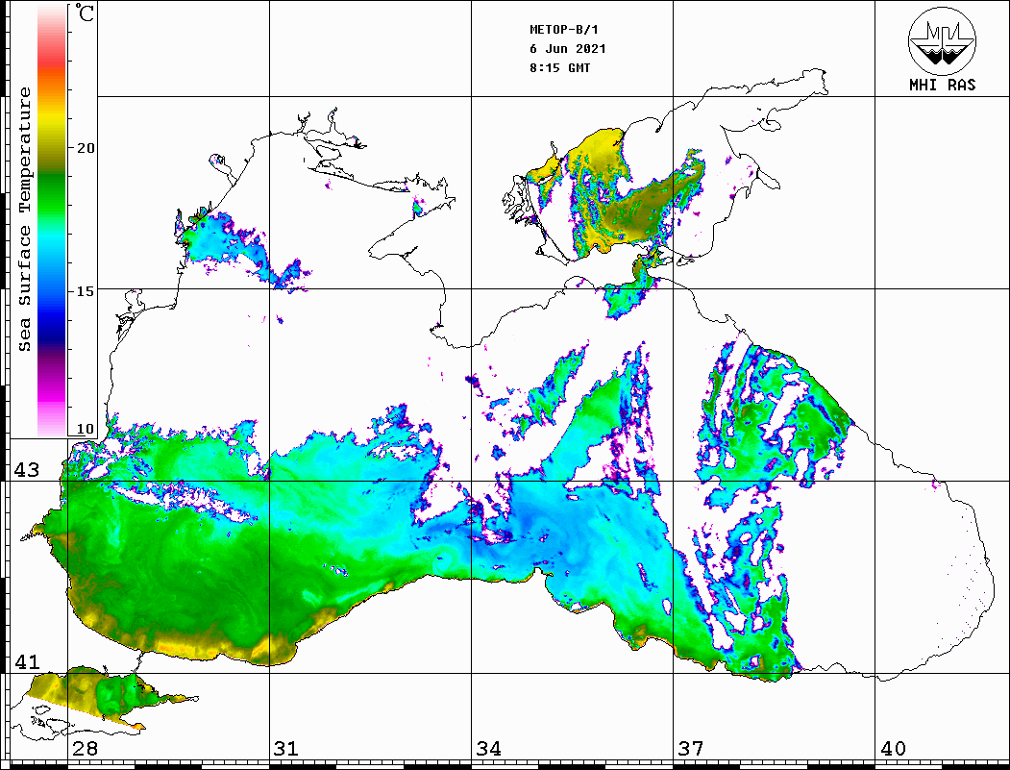Click latitude label 41
The image size is (1010, 770).
pyautogui.click(x=27, y=662)
